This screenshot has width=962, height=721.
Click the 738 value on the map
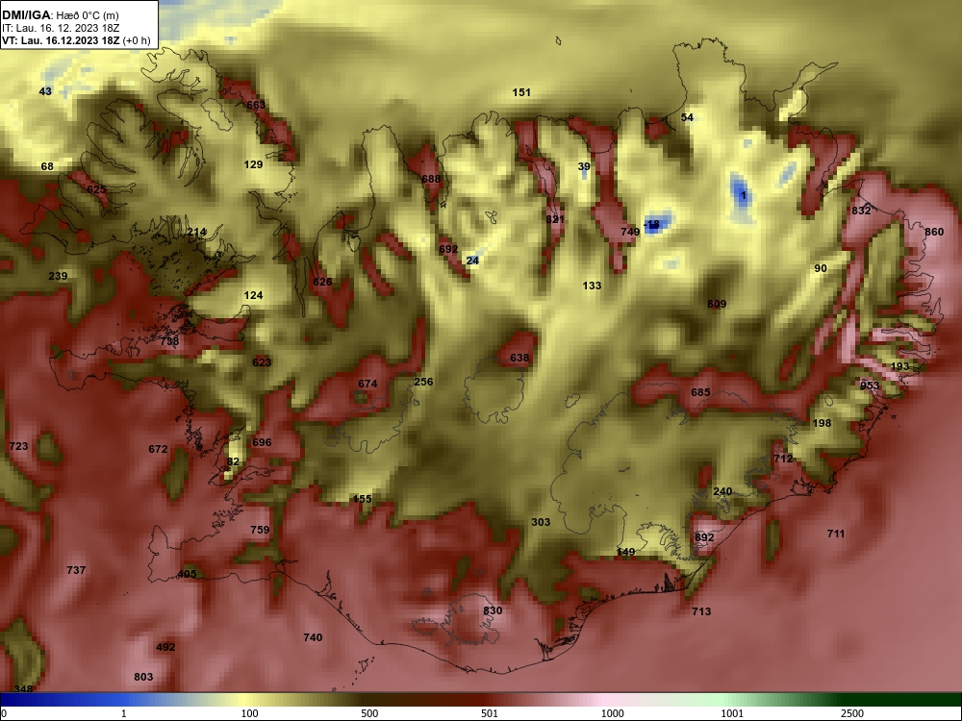pyautogui.click(x=169, y=341)
